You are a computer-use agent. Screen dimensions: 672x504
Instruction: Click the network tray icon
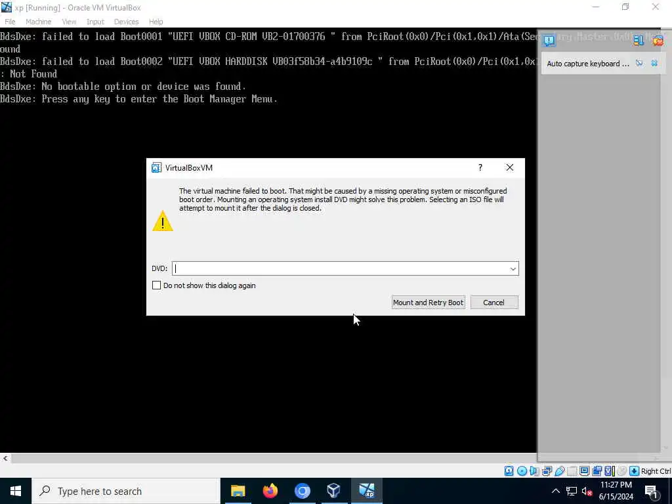point(572,491)
